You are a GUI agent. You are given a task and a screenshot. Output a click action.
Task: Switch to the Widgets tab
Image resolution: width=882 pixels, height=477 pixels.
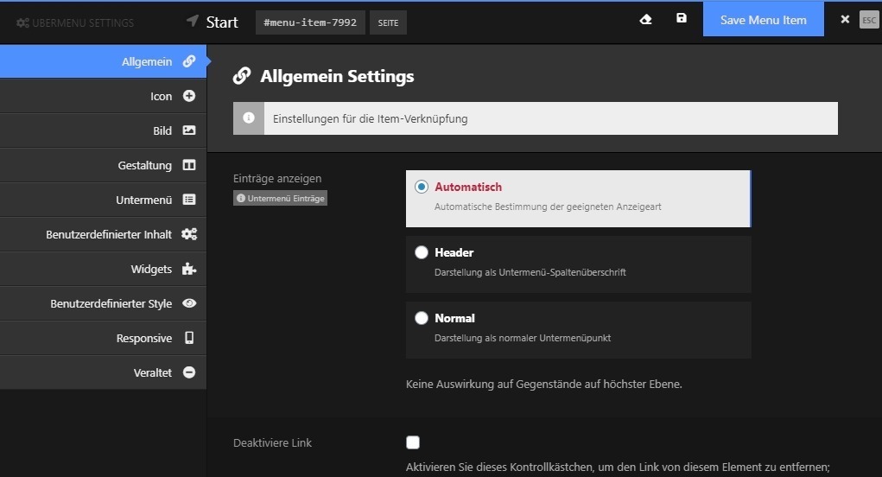click(x=103, y=269)
